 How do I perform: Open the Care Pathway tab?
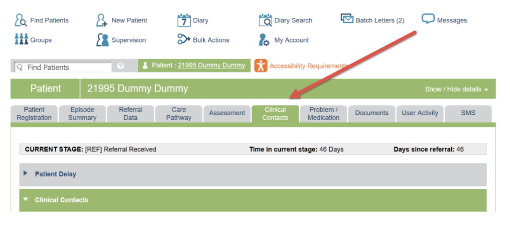[178, 114]
